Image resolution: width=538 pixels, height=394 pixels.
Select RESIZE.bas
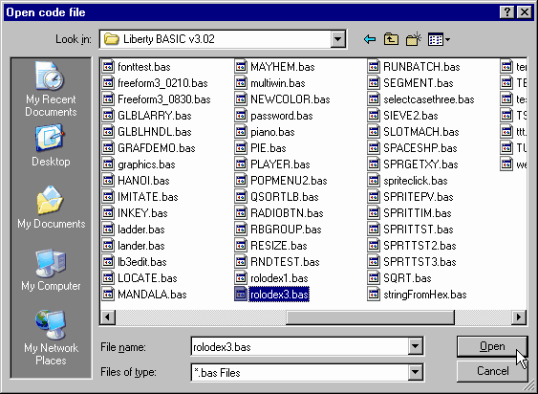point(279,246)
